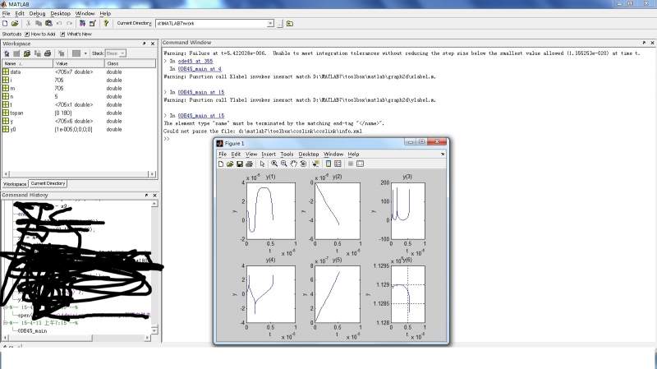Open GUIDE from the main toolbar

click(x=93, y=24)
